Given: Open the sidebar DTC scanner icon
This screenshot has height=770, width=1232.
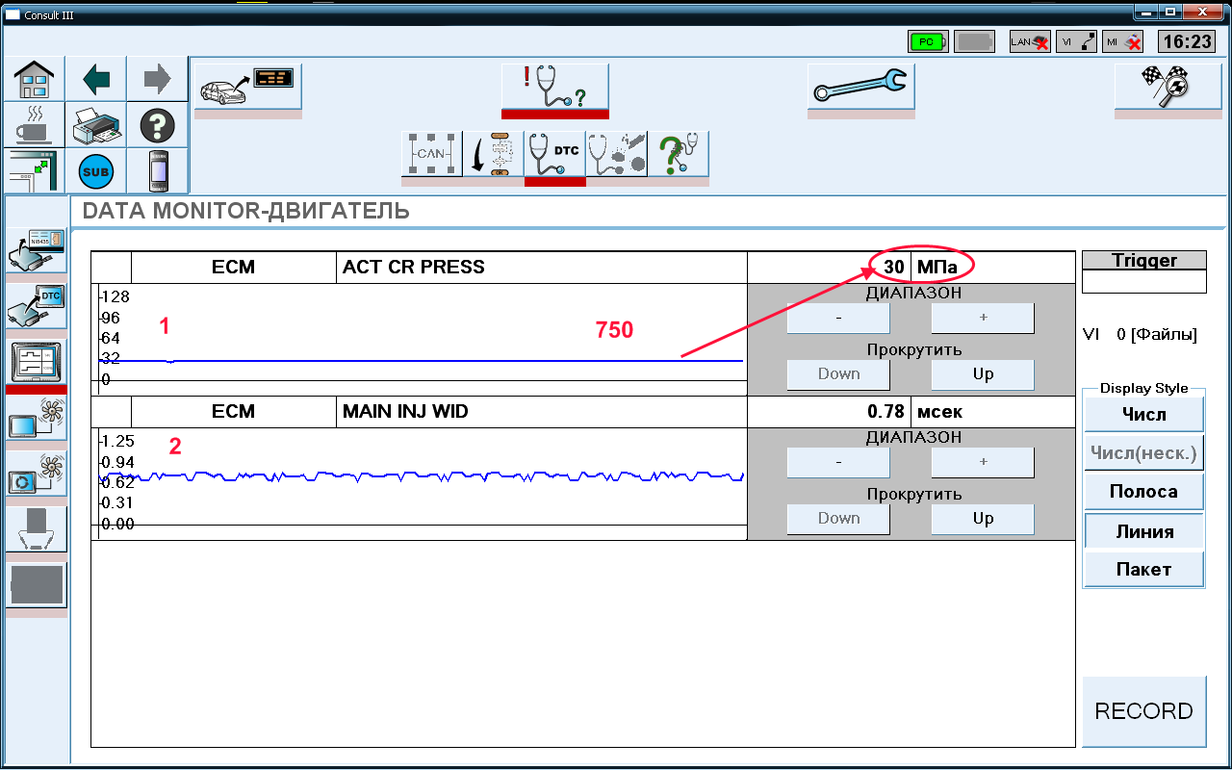Looking at the screenshot, I should 36,306.
